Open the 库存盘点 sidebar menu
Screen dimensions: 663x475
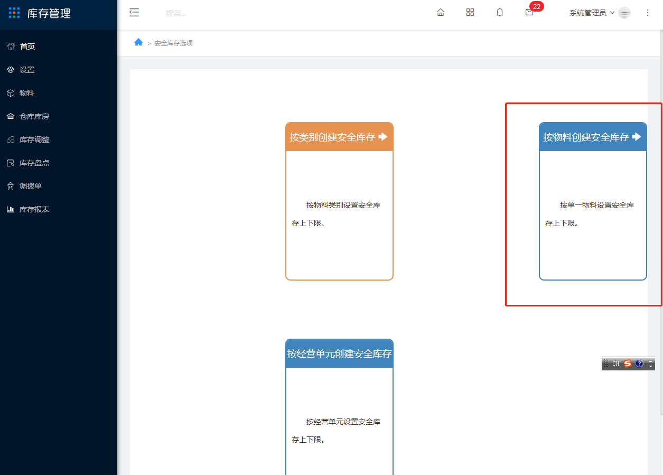[59, 163]
